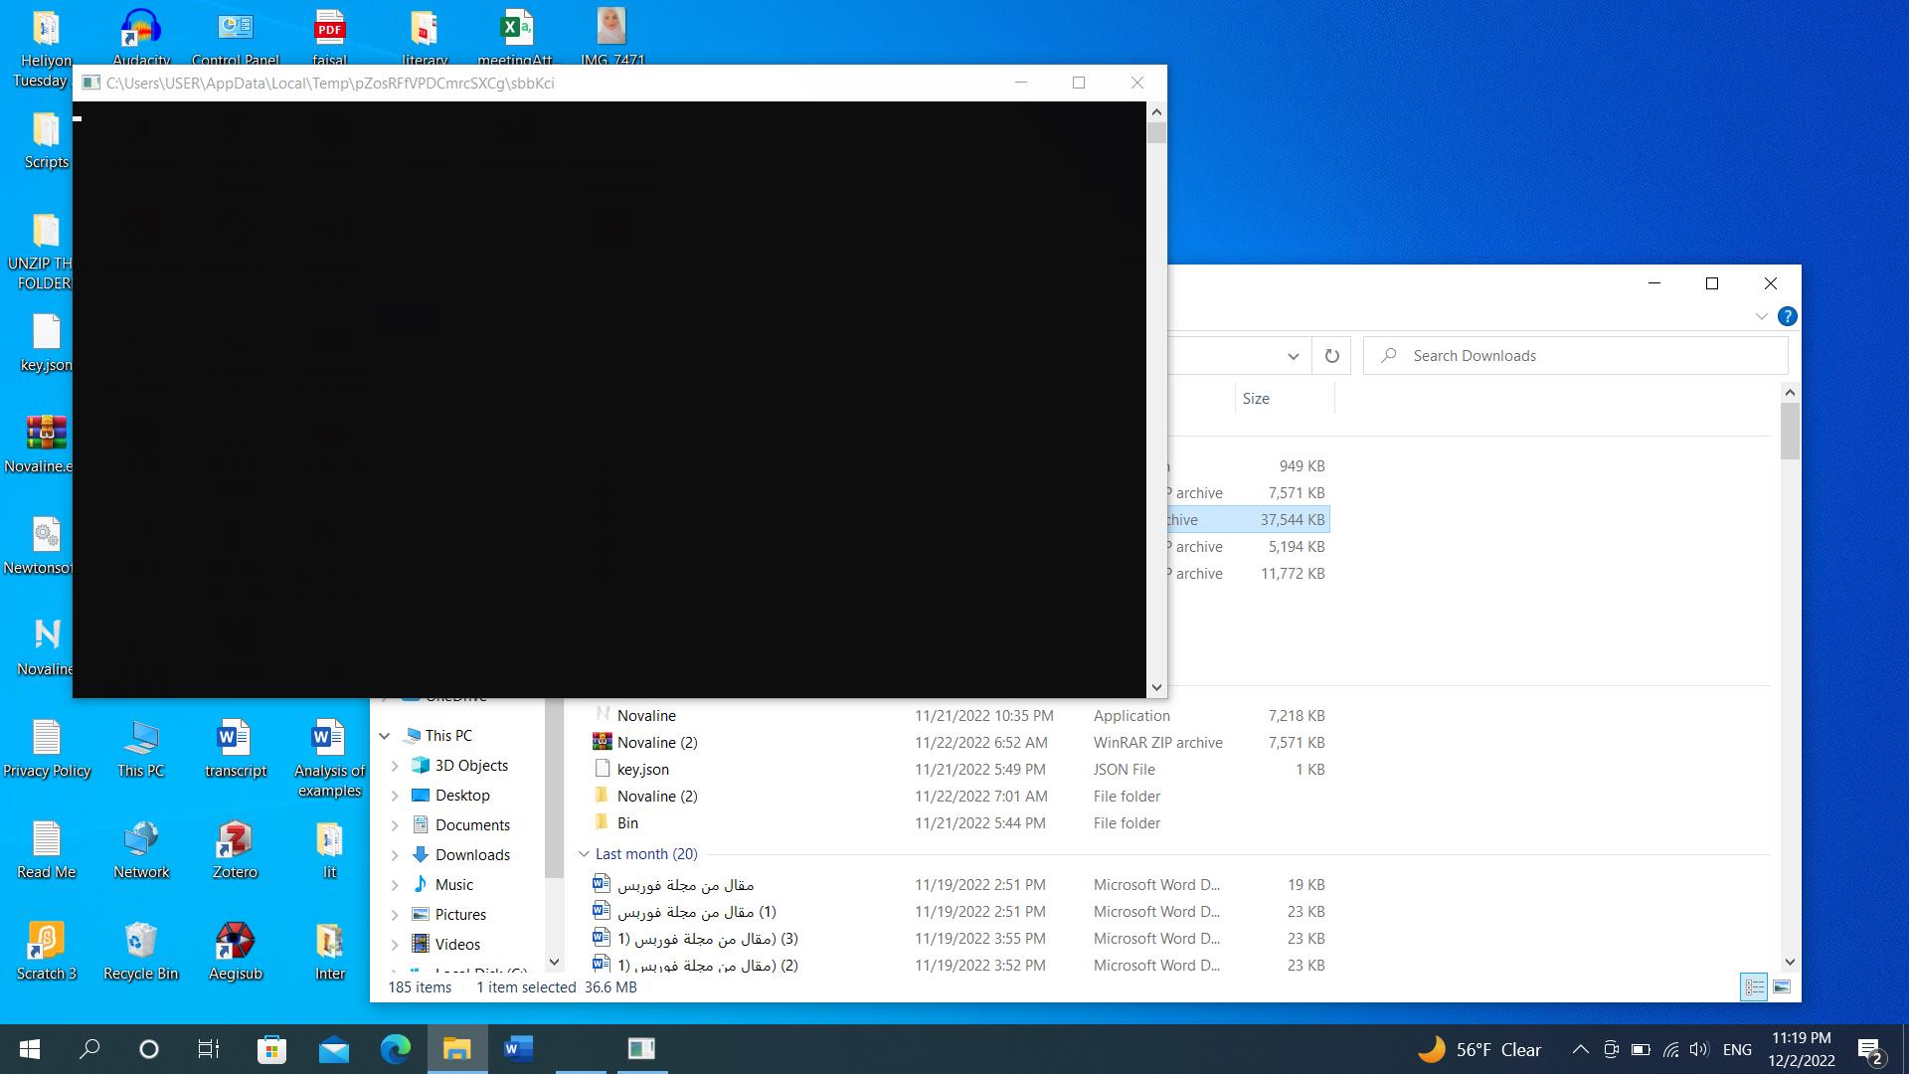Click the refresh button beside the address bar

click(1331, 356)
